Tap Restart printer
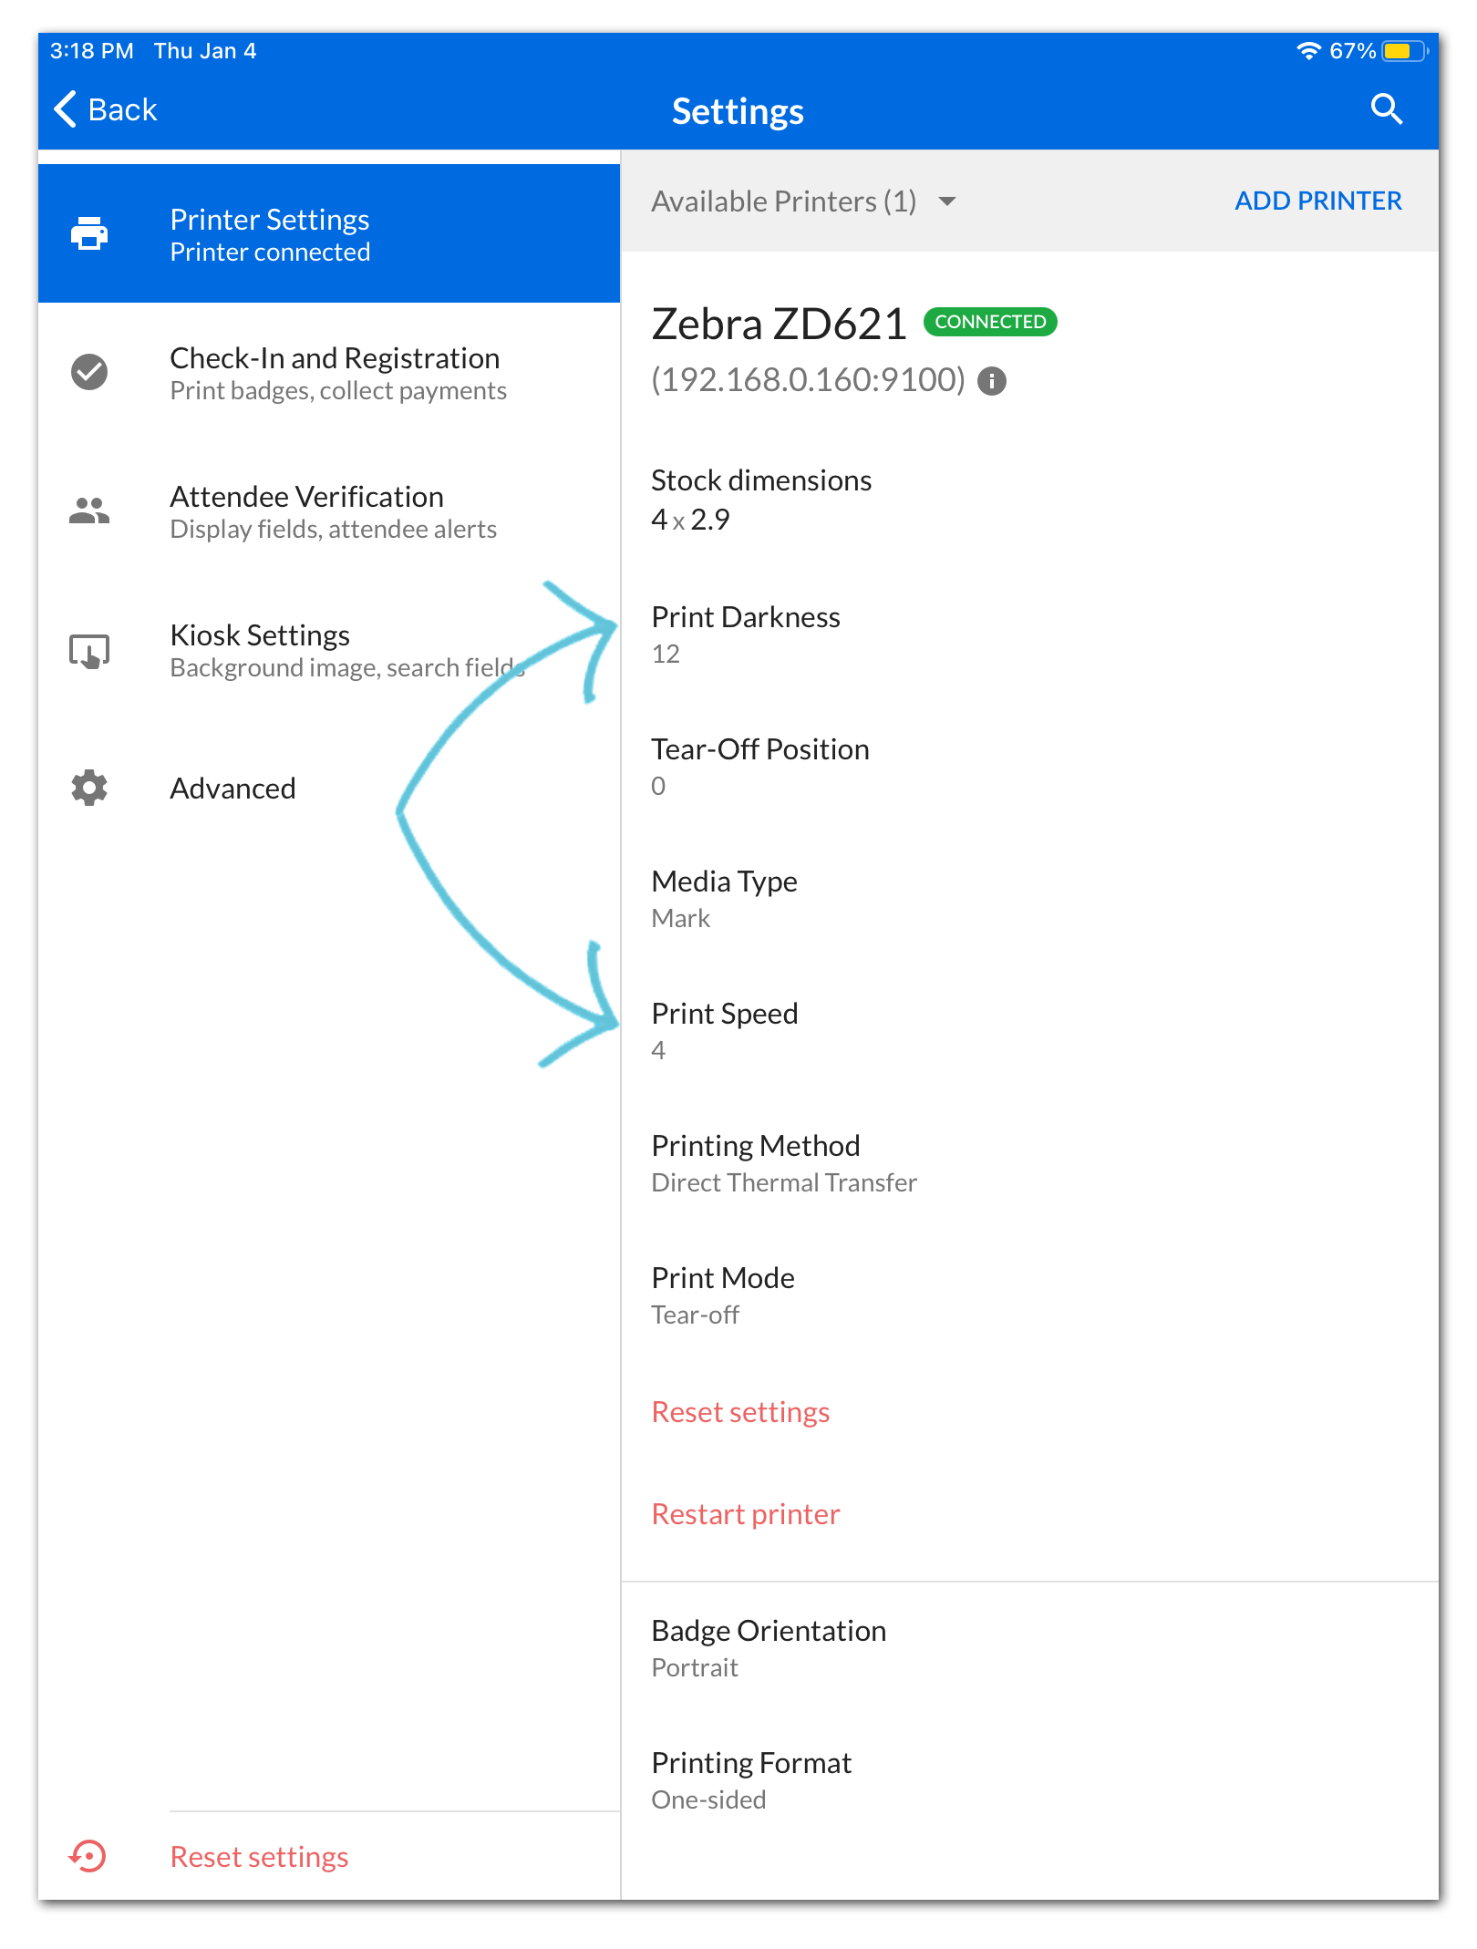 point(746,1514)
